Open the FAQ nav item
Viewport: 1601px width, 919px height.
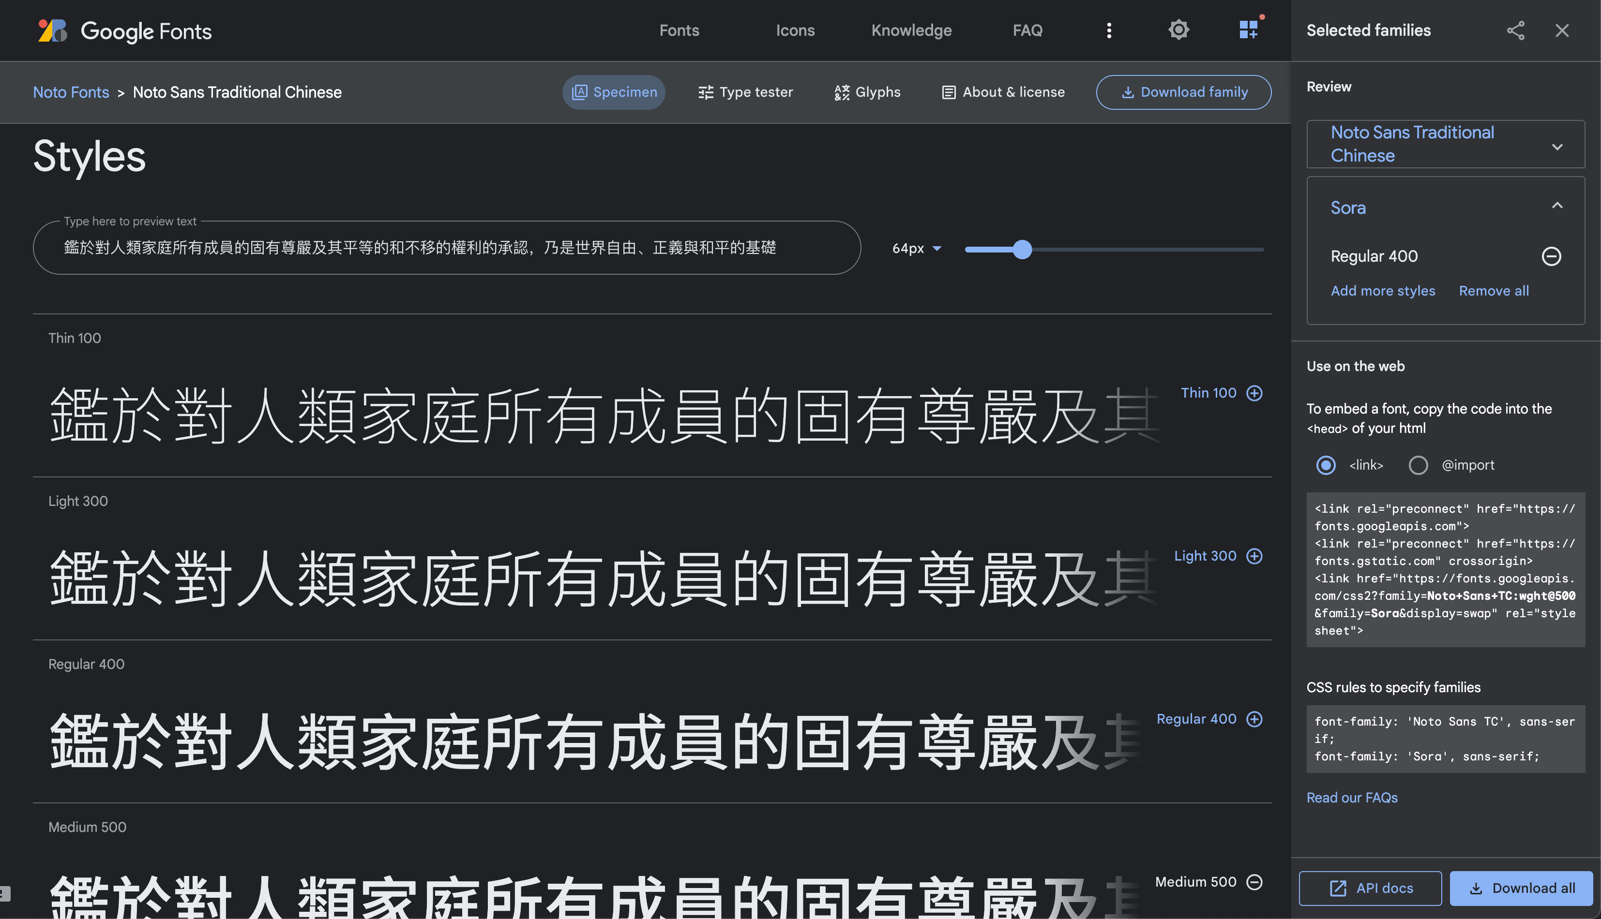[1027, 30]
